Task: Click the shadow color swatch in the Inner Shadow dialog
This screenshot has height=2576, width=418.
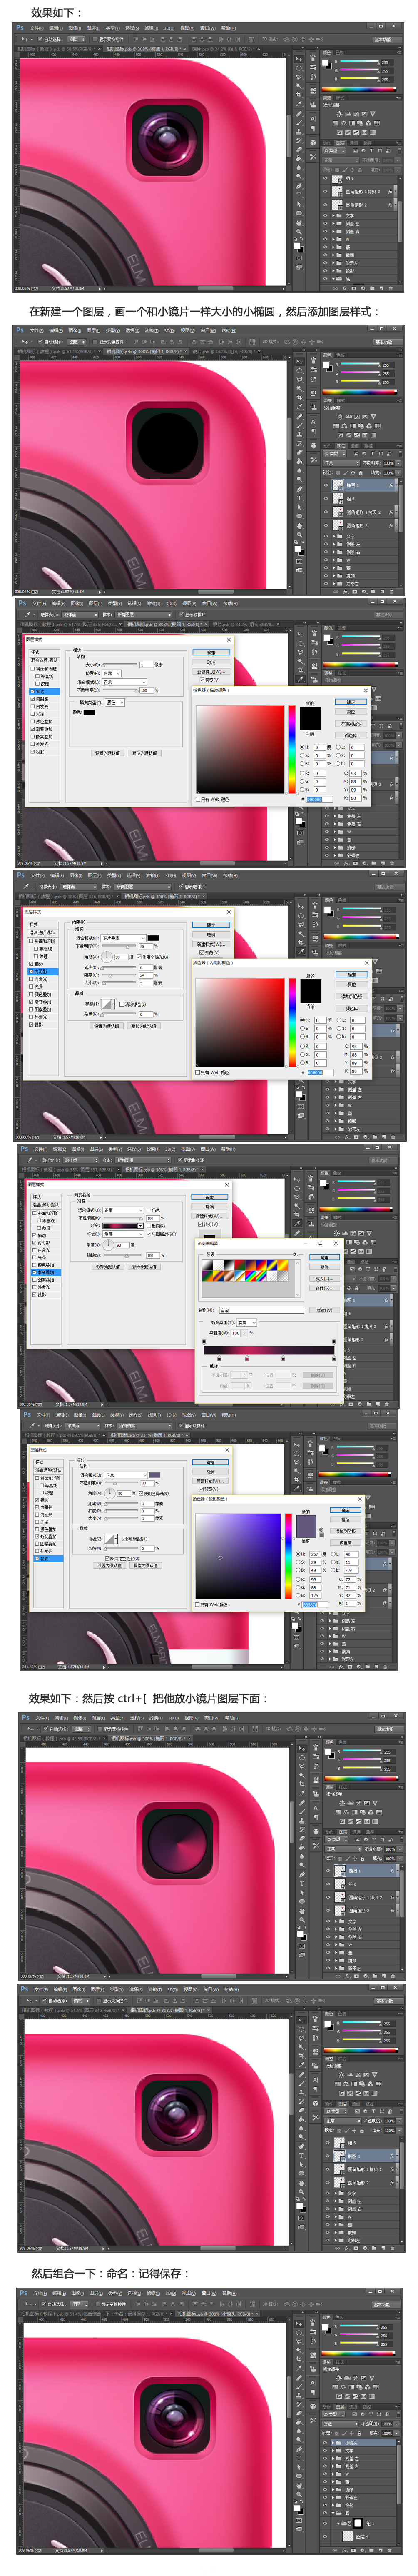Action: [x=153, y=938]
